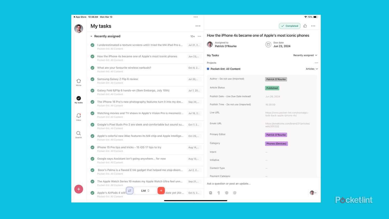Open the display filter options icon near List
This screenshot has height=219, width=389.
tap(130, 190)
